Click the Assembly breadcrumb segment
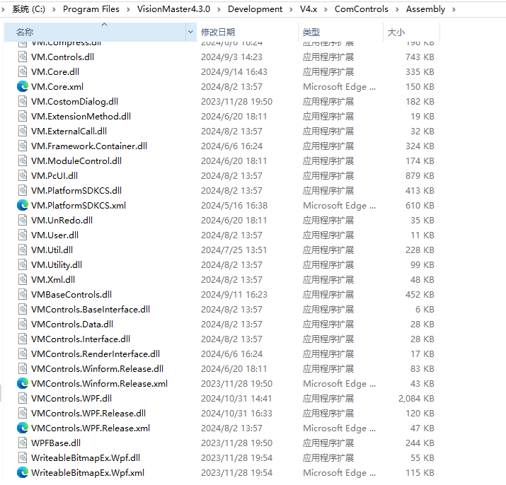The height and width of the screenshot is (485, 506). click(x=425, y=9)
